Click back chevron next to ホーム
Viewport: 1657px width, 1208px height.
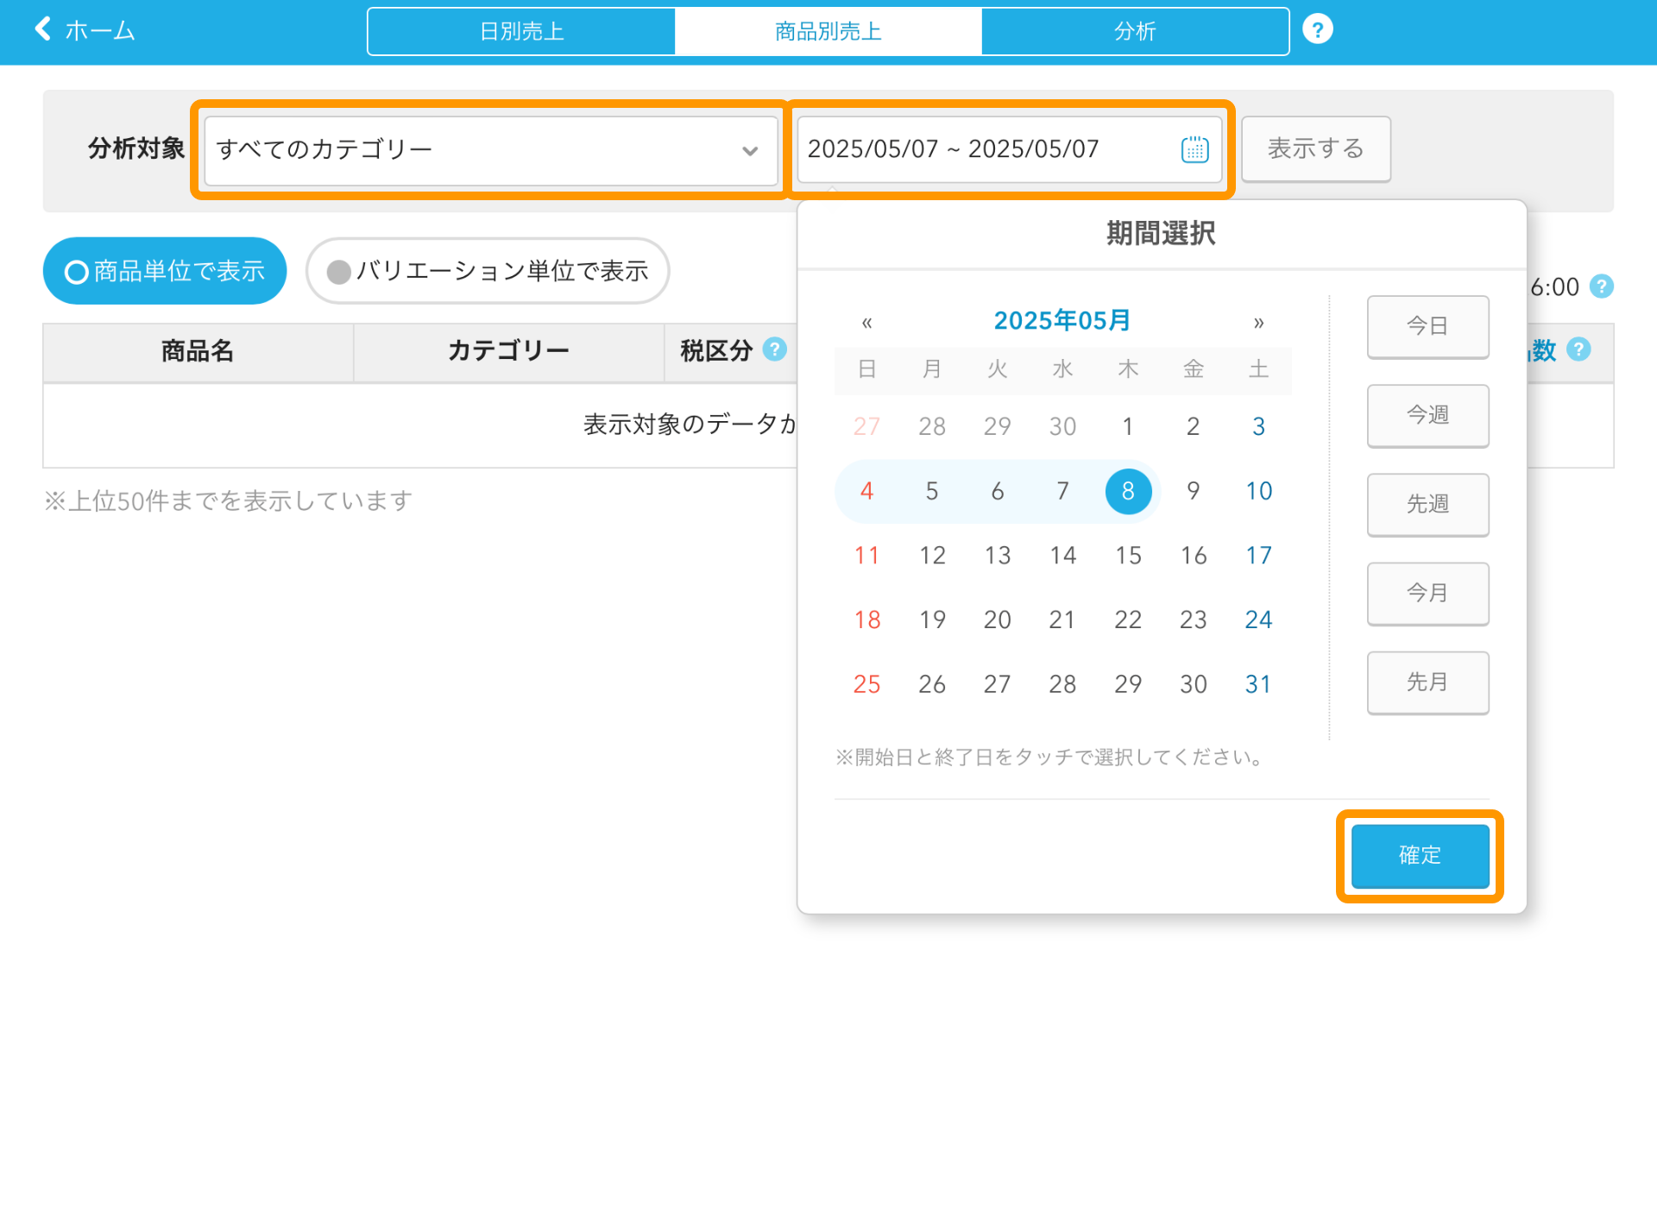(43, 29)
